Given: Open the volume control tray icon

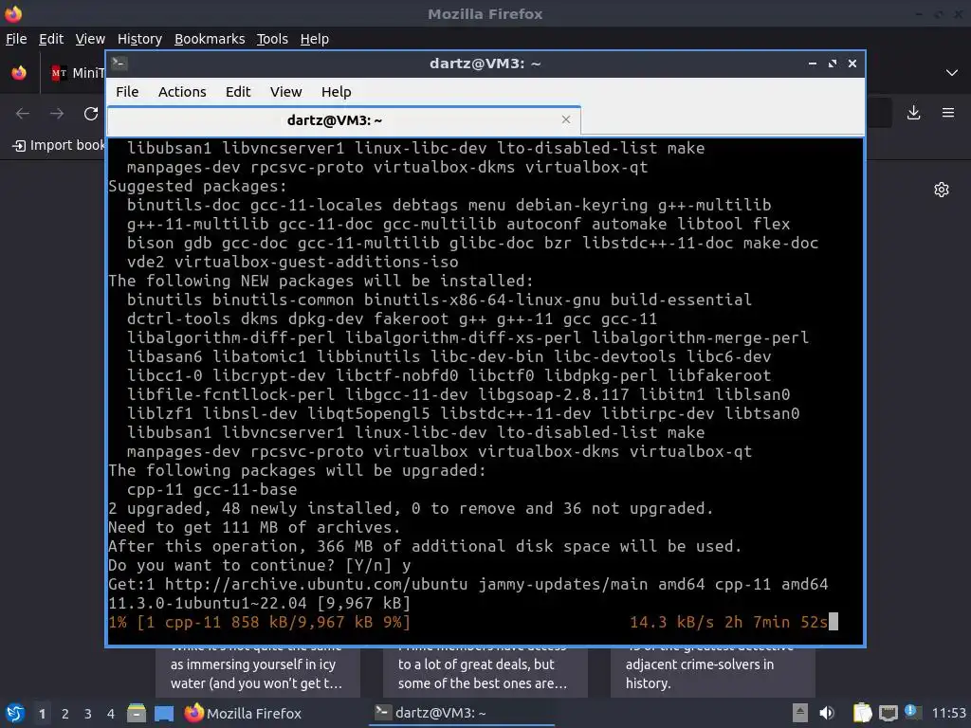Looking at the screenshot, I should 827,713.
